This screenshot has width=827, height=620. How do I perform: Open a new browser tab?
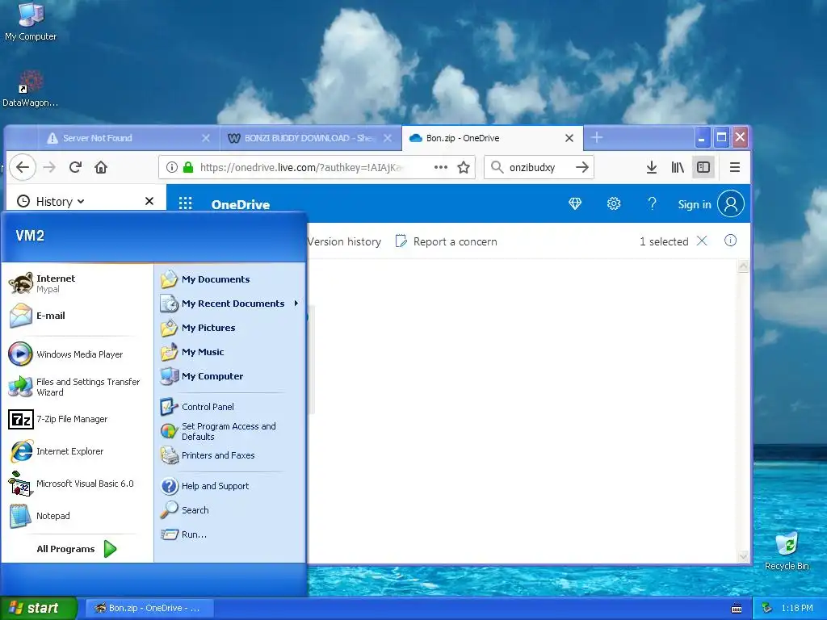coord(597,137)
